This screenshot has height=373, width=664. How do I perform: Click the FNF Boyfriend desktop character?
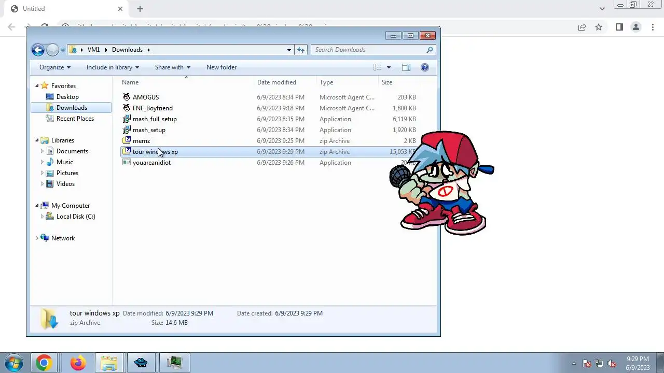click(442, 183)
